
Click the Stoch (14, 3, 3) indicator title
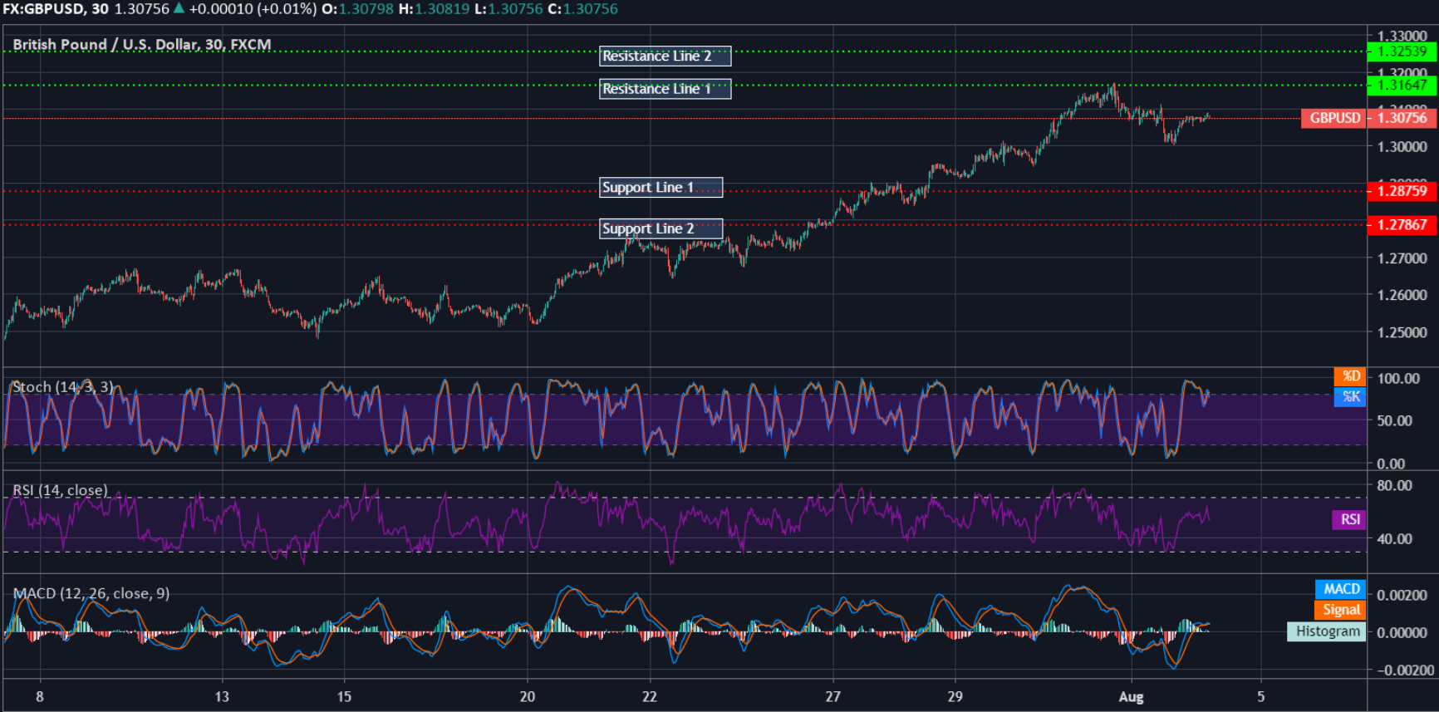(63, 387)
